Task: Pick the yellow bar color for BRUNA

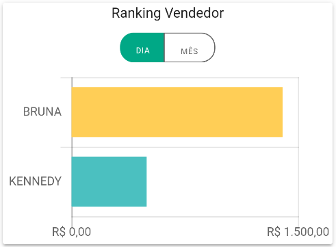Action: click(177, 112)
